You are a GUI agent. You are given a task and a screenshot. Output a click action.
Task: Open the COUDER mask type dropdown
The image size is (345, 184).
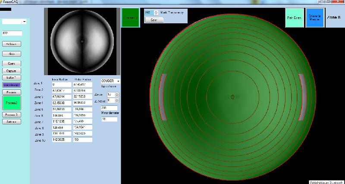(111, 81)
